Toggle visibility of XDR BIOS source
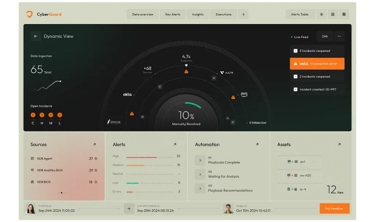375x222 pixels. pyautogui.click(x=96, y=182)
